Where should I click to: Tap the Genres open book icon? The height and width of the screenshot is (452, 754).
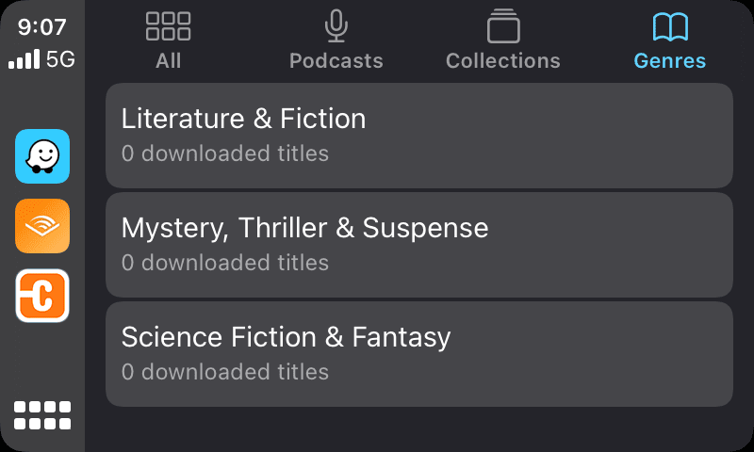670,26
